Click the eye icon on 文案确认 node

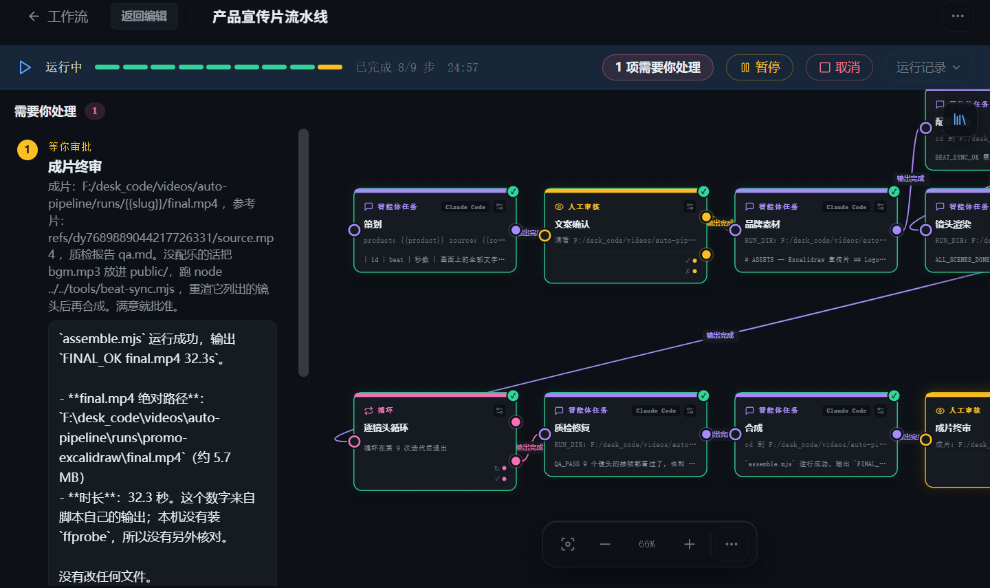[x=559, y=206]
